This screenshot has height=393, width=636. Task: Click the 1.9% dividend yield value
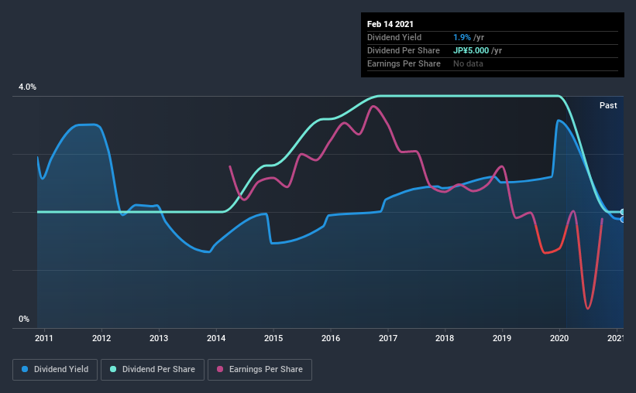point(462,37)
